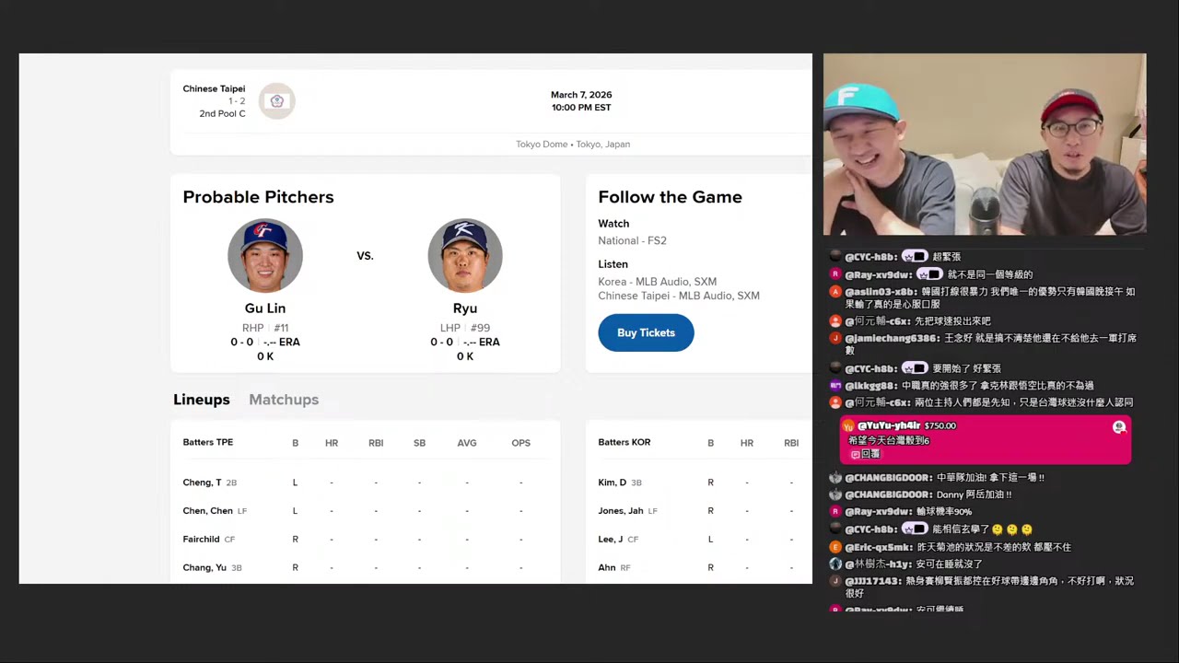The width and height of the screenshot is (1179, 663).
Task: Click @Eric-qx5mk chat user avatar
Action: (x=835, y=547)
